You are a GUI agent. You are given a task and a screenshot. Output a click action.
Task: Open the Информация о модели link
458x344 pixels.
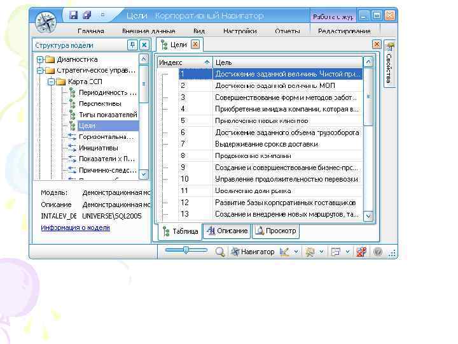coord(75,227)
